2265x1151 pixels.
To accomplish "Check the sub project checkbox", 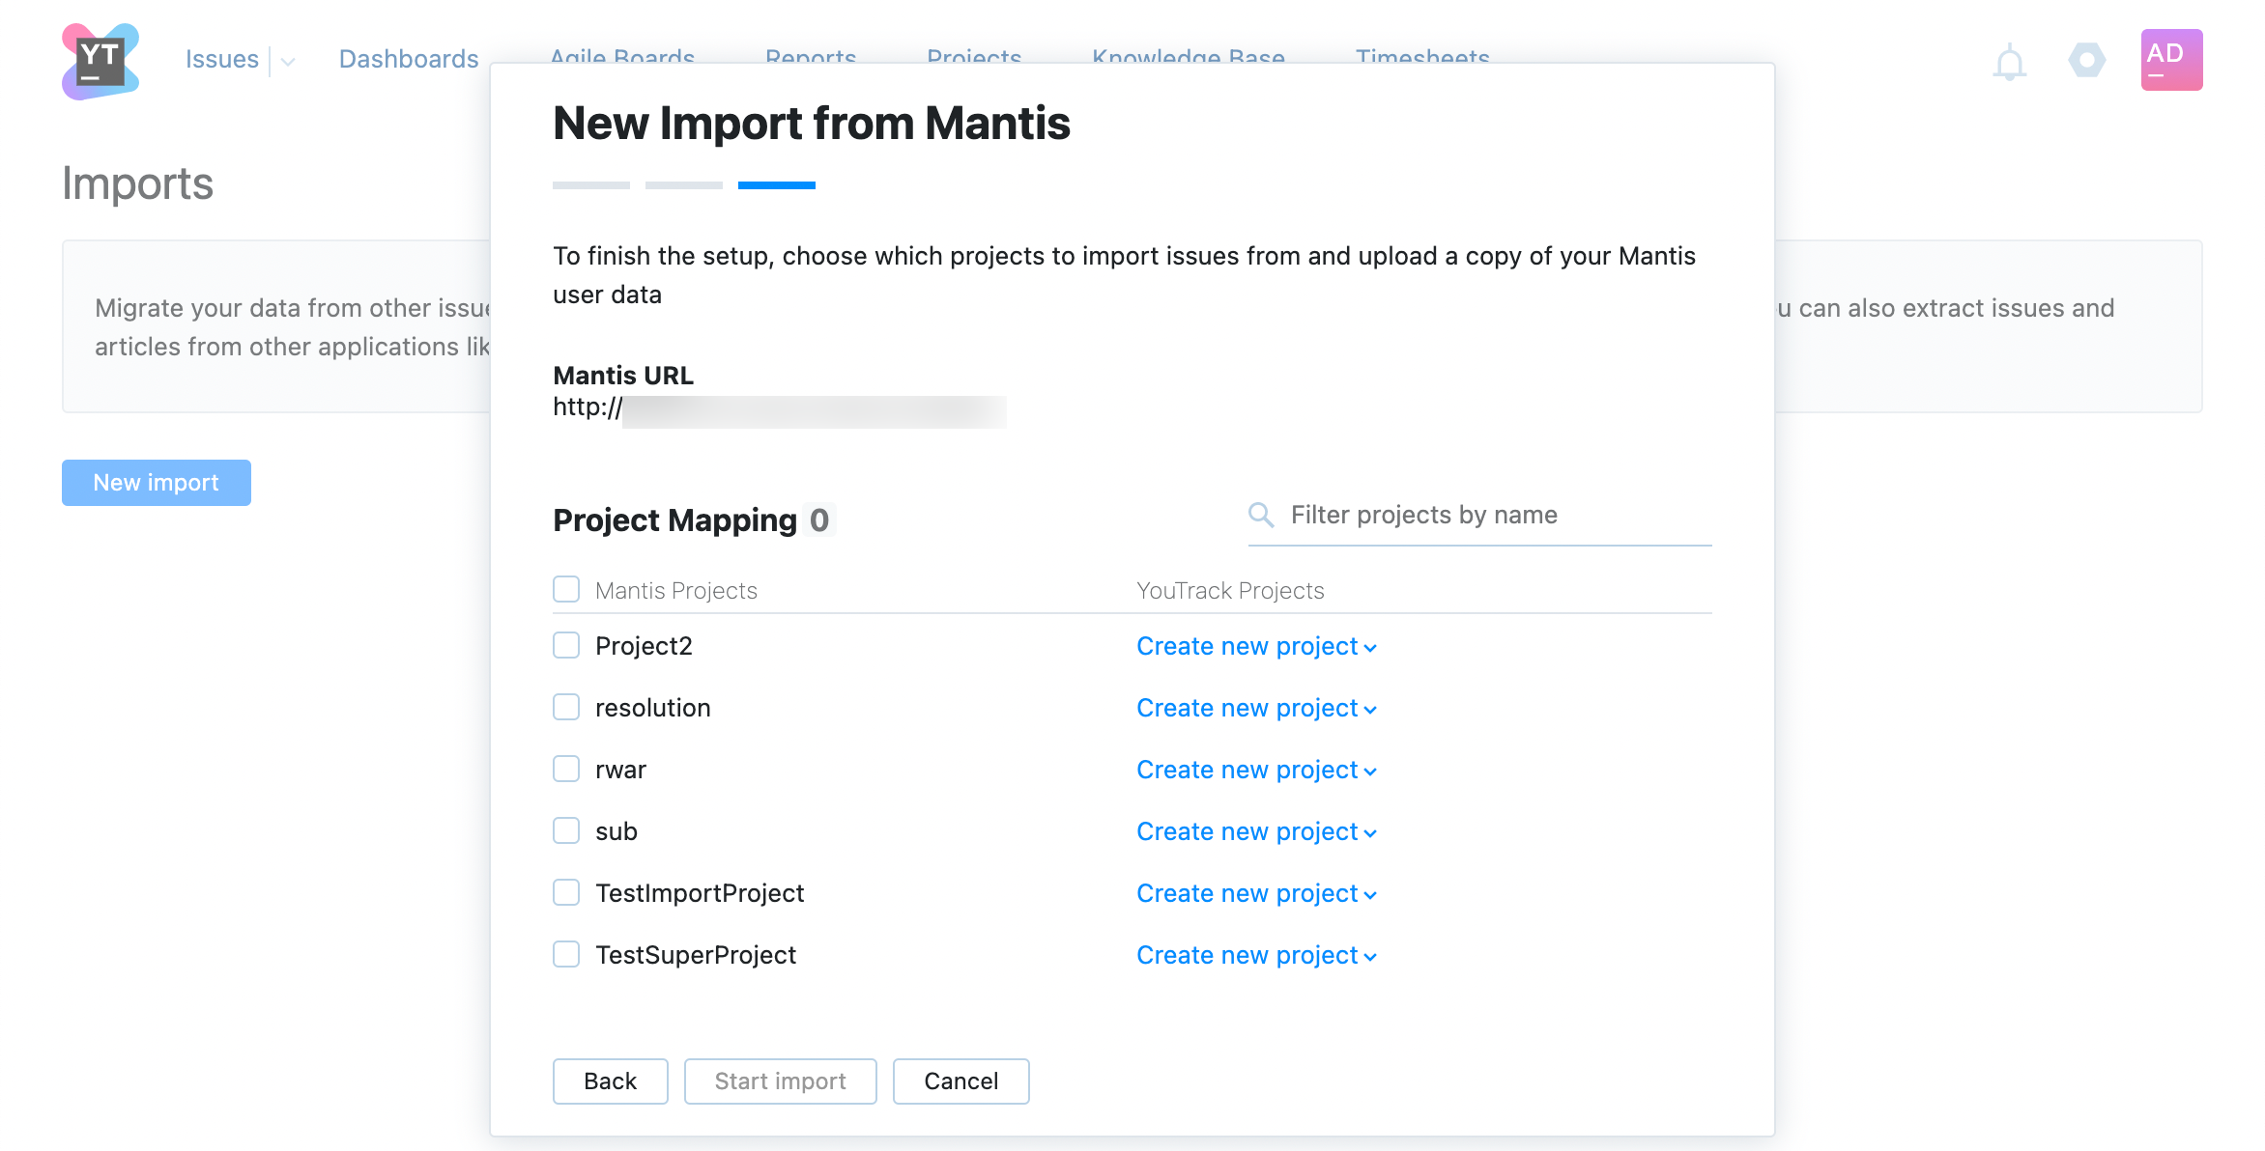I will point(566,830).
